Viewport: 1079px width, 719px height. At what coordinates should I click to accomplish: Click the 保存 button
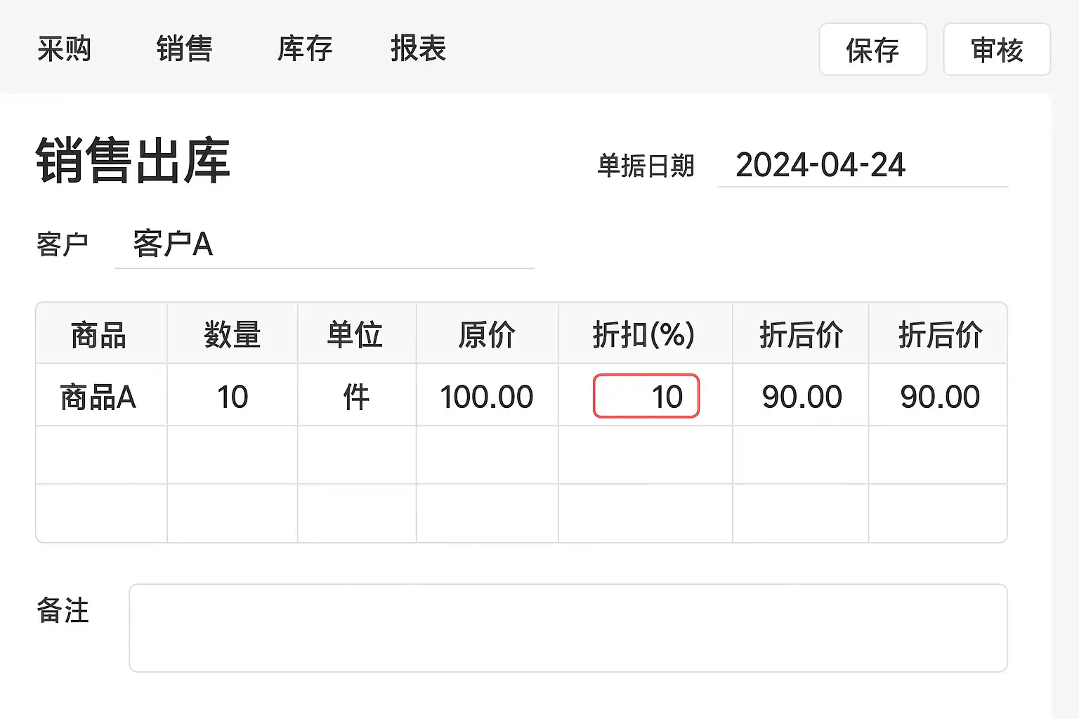click(872, 50)
